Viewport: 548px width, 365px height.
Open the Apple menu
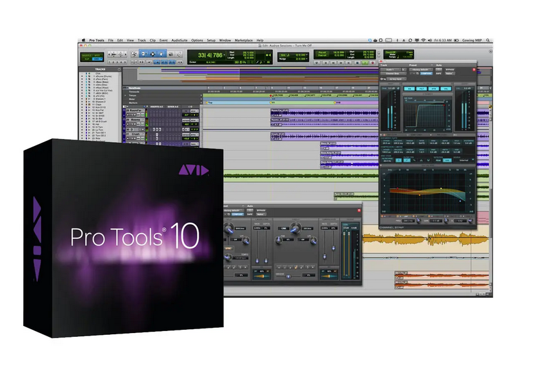pyautogui.click(x=83, y=40)
